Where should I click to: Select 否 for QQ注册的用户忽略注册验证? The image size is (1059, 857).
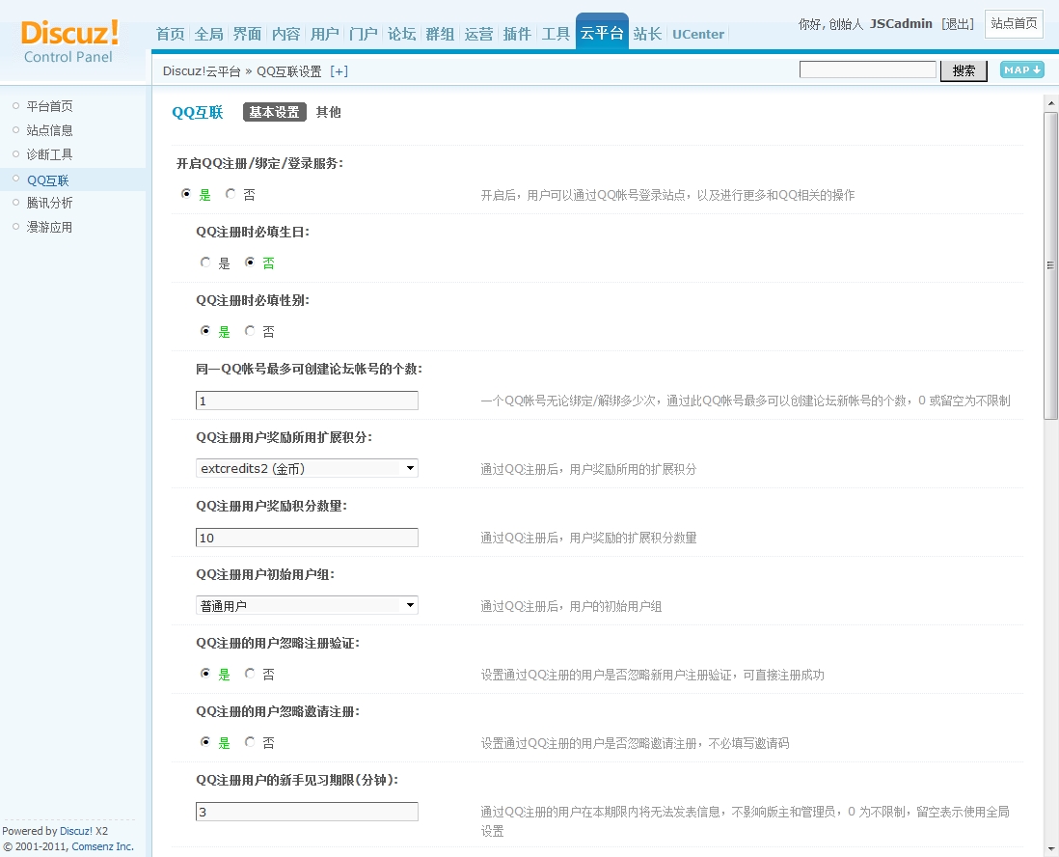(x=248, y=674)
